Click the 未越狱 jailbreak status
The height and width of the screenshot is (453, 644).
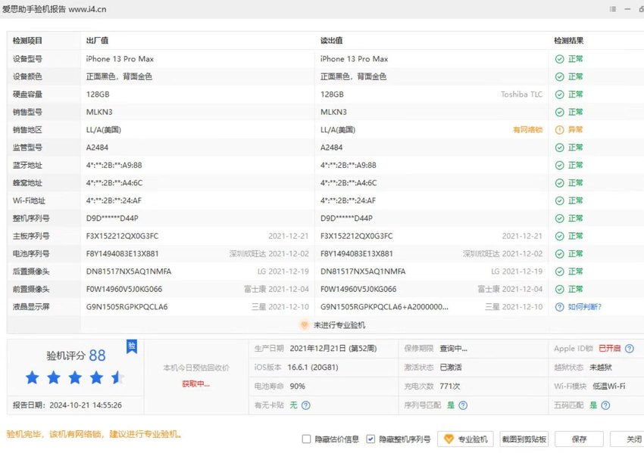tap(601, 368)
